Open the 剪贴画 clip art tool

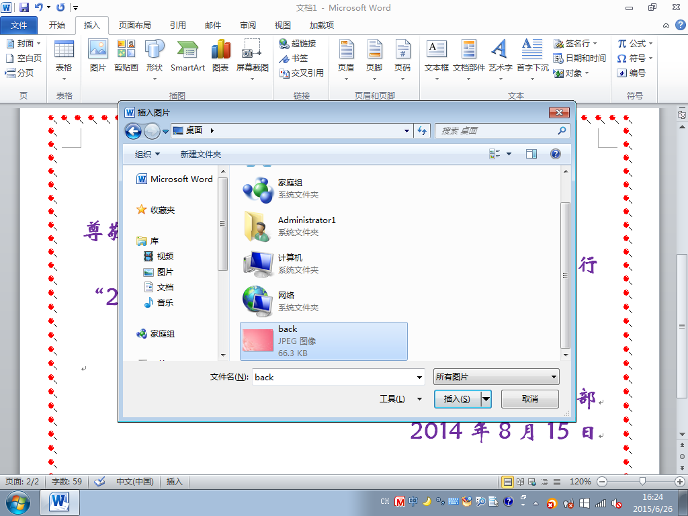pos(126,55)
